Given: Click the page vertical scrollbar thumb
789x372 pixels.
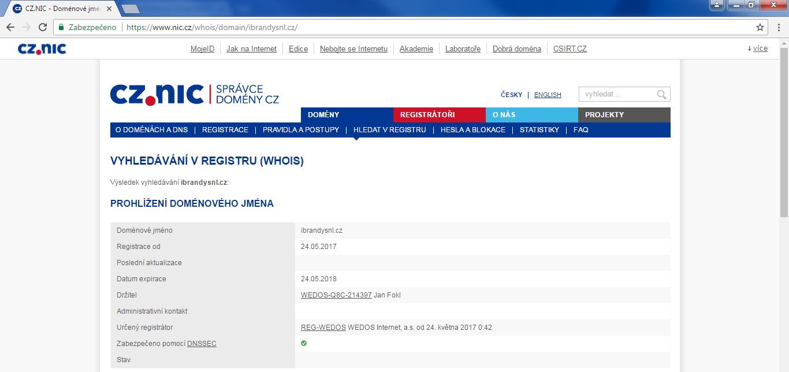Looking at the screenshot, I should (x=784, y=133).
